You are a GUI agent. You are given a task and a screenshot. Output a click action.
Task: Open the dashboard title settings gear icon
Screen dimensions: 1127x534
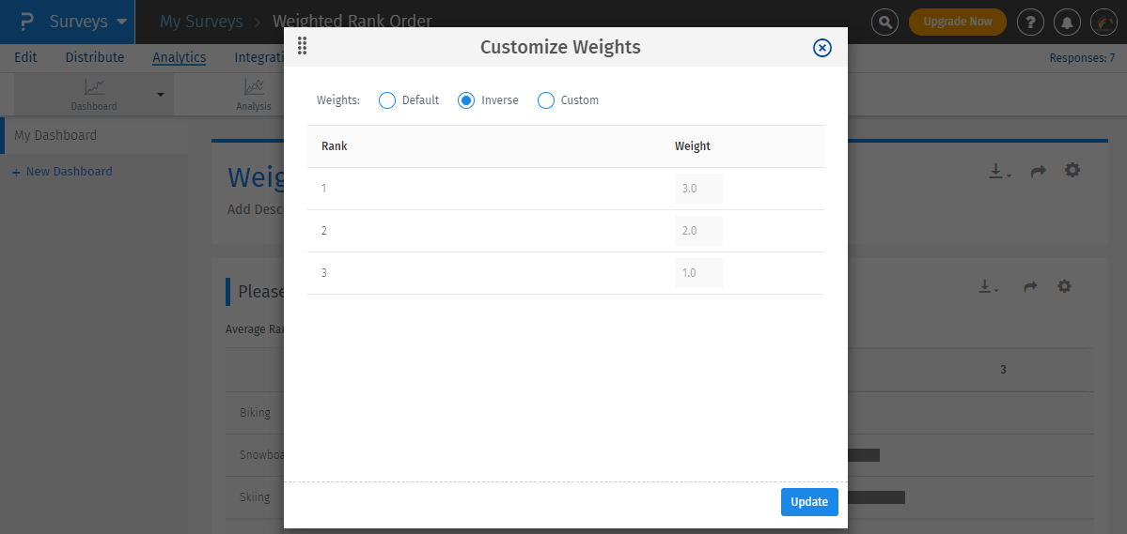click(x=1072, y=170)
